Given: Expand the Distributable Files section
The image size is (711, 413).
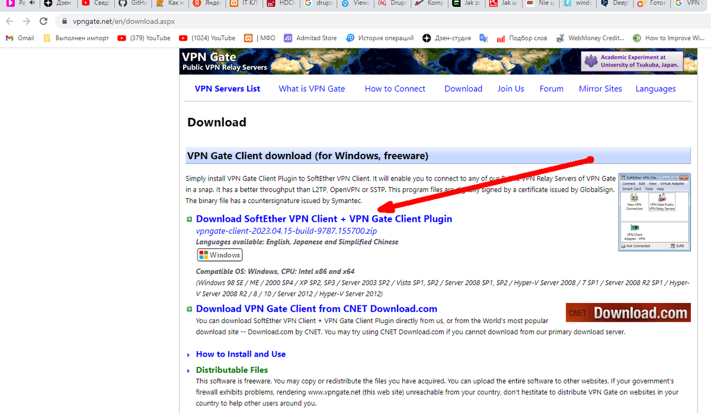Looking at the screenshot, I should pyautogui.click(x=232, y=370).
